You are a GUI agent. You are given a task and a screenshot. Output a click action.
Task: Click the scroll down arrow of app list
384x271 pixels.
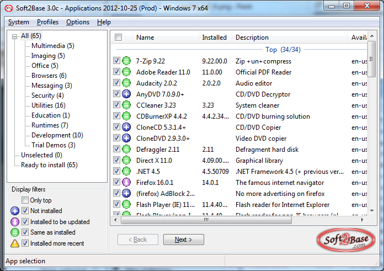(x=372, y=211)
